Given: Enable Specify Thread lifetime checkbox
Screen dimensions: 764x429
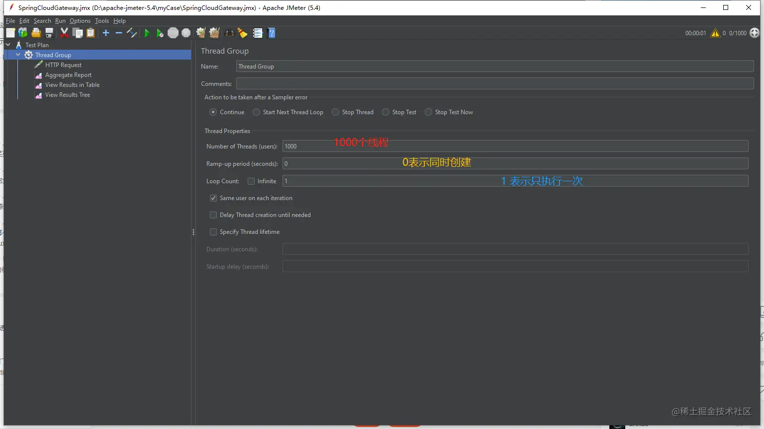Looking at the screenshot, I should click(x=213, y=232).
